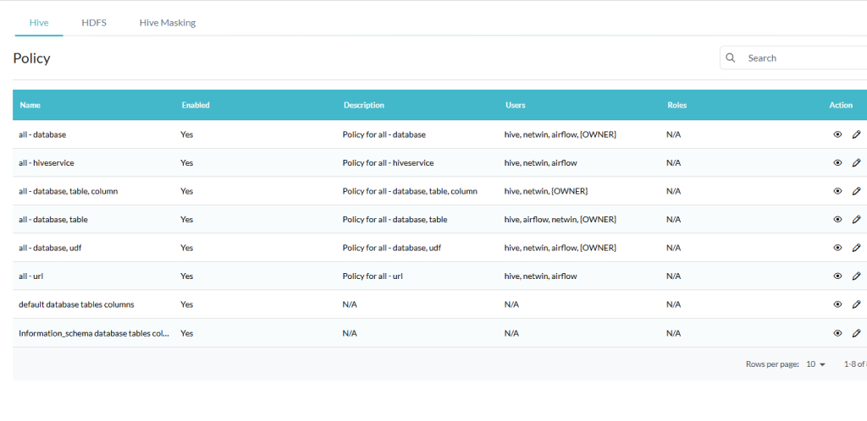Sort policies by the Enabled column header
The width and height of the screenshot is (867, 421).
196,106
